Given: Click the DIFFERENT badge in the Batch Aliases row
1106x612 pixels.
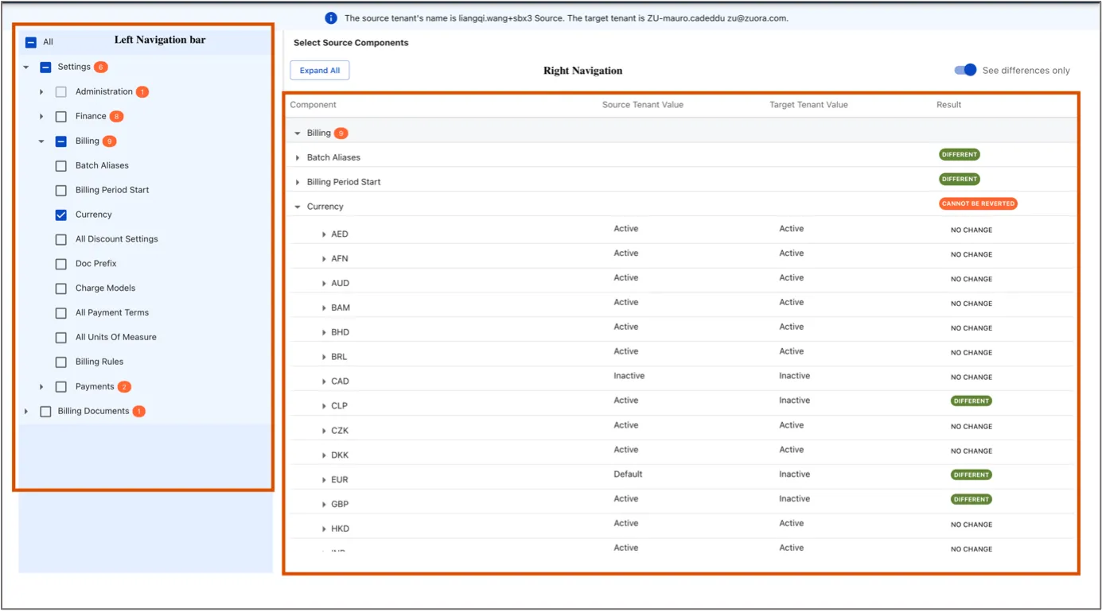Looking at the screenshot, I should (x=959, y=155).
